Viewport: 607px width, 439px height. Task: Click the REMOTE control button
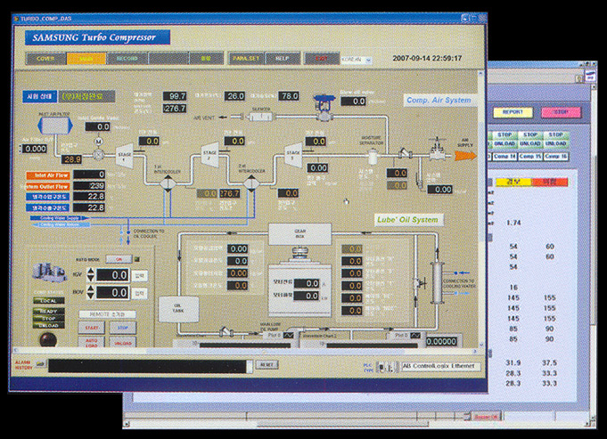click(108, 314)
